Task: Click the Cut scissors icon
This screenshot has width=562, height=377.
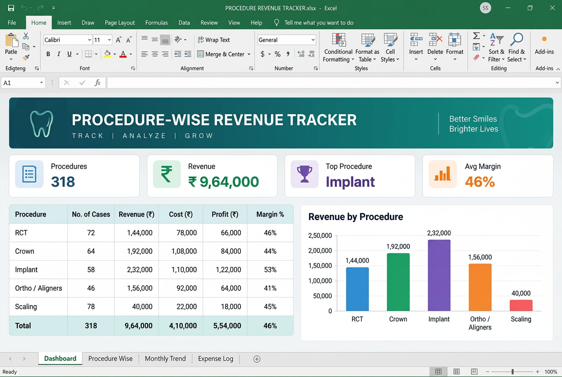Action: click(x=26, y=36)
